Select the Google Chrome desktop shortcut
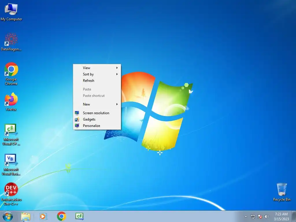 11,74
